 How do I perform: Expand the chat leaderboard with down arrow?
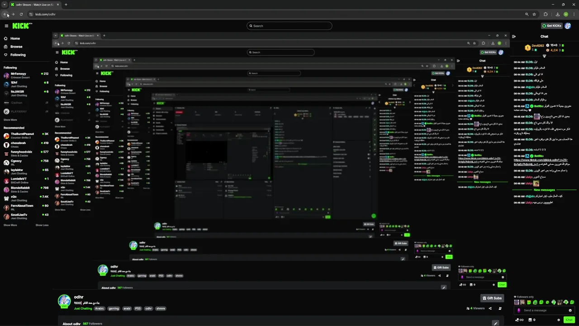544,56
